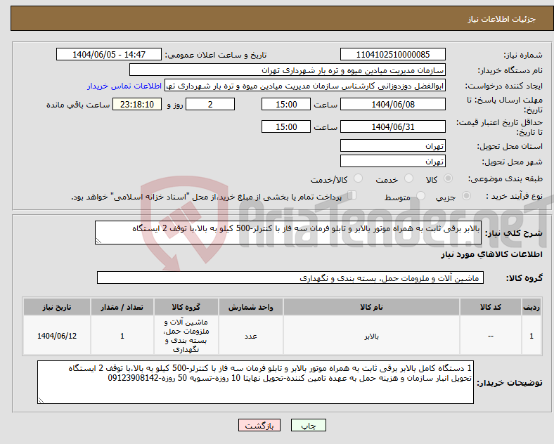Click the quantity cell showing 1

pos(122,336)
